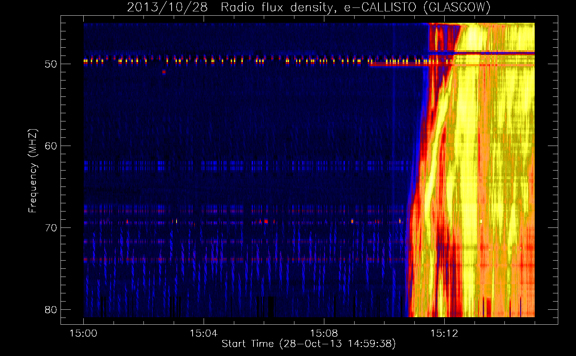
Task: Click the 'Start Time (28-Oct-13 14:59:38)' label
Action: click(x=309, y=344)
